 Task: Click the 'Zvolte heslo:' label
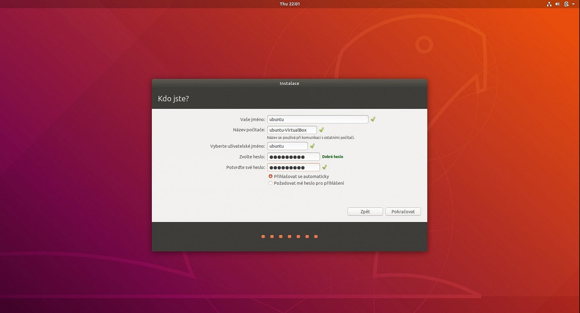click(252, 157)
